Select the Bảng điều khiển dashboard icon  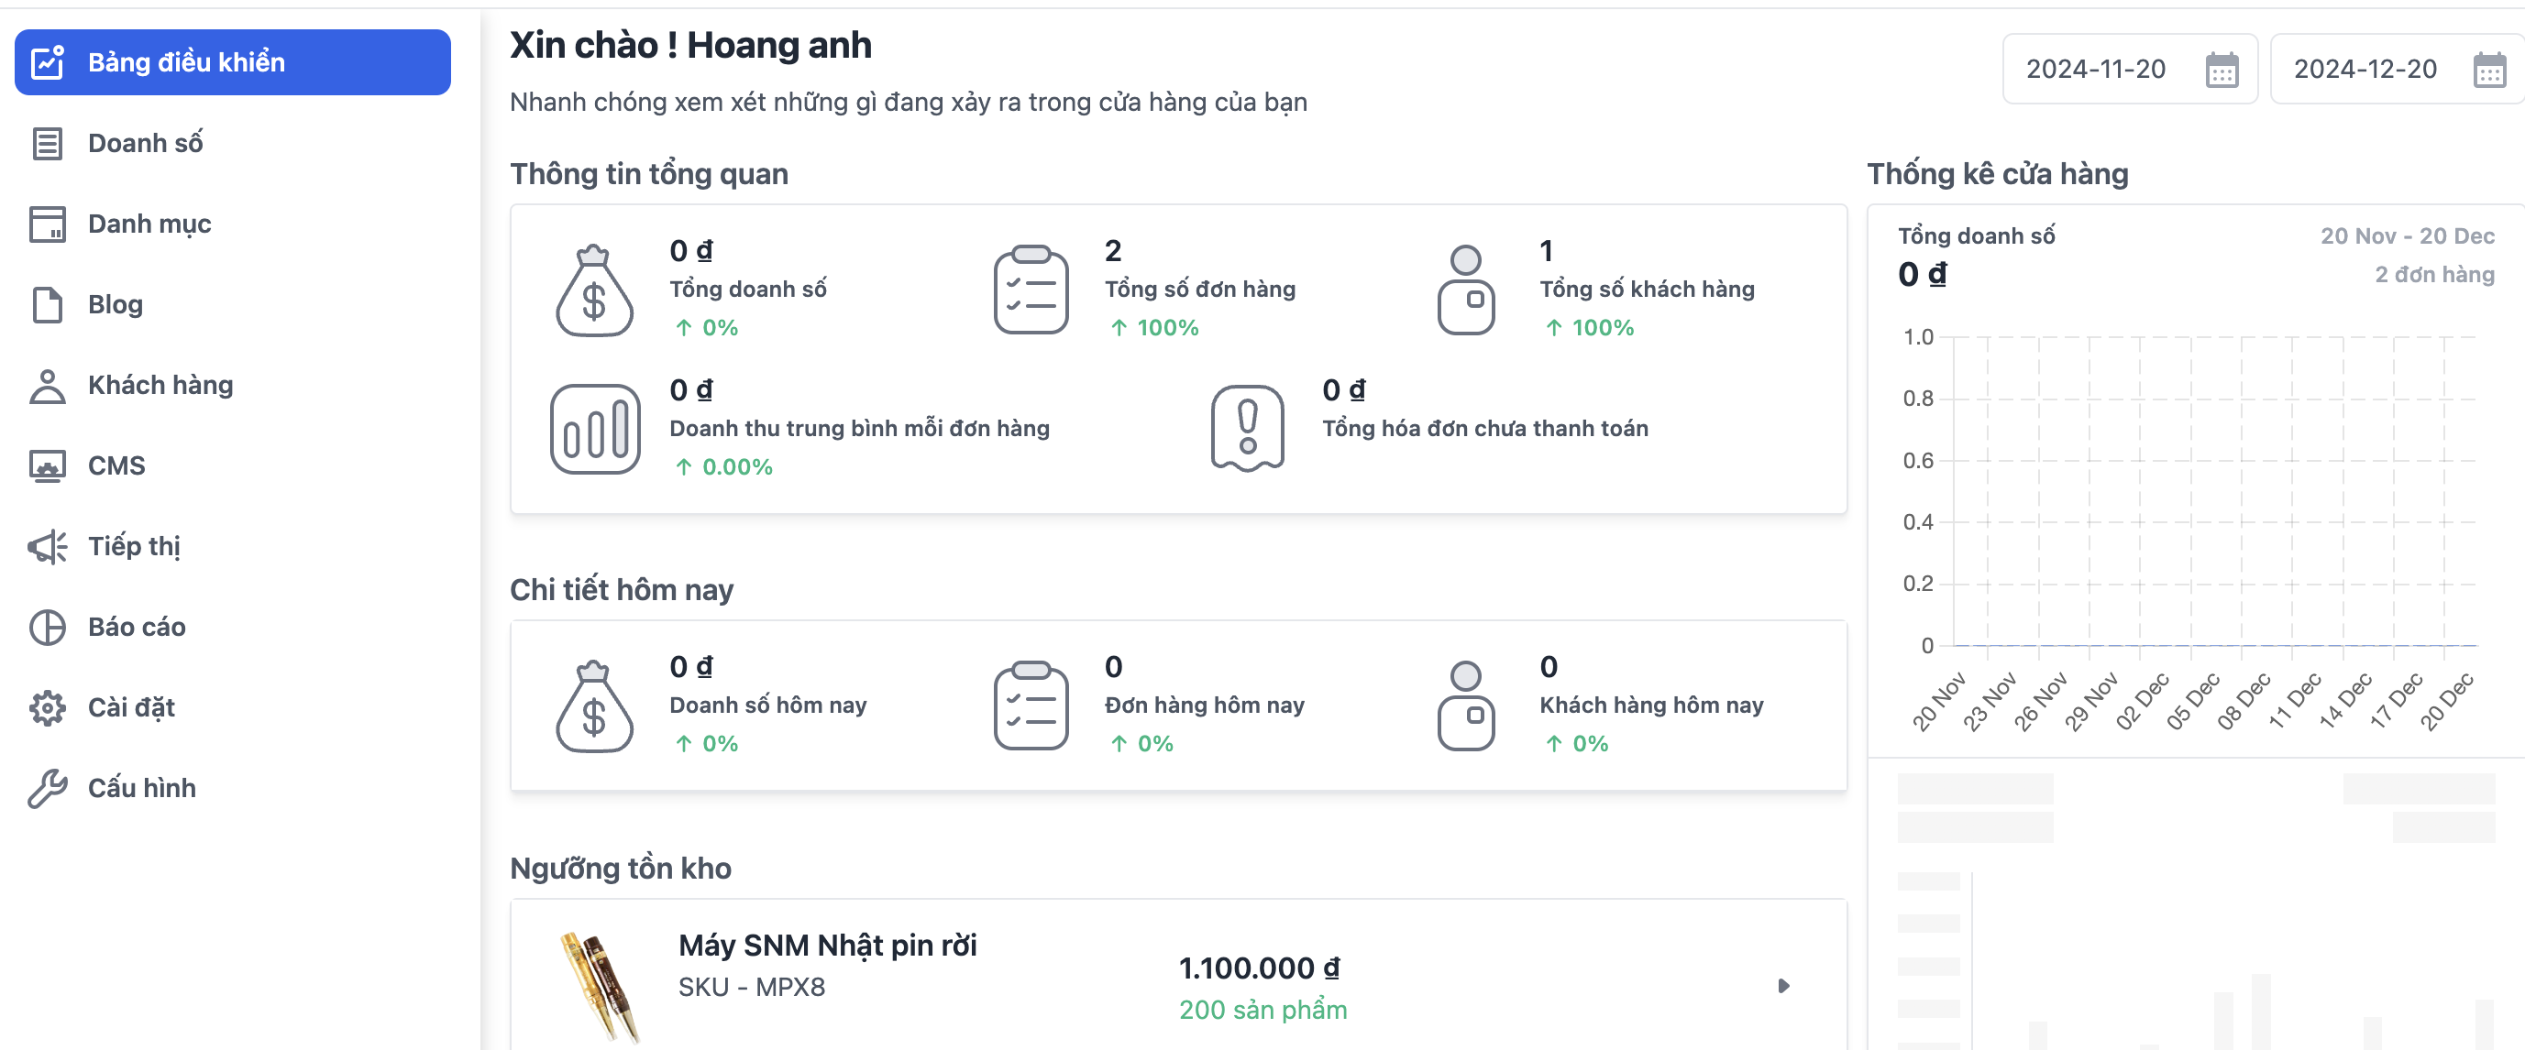pyautogui.click(x=47, y=61)
